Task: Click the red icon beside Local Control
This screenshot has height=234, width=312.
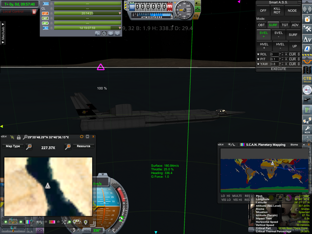Action: click(x=34, y=12)
